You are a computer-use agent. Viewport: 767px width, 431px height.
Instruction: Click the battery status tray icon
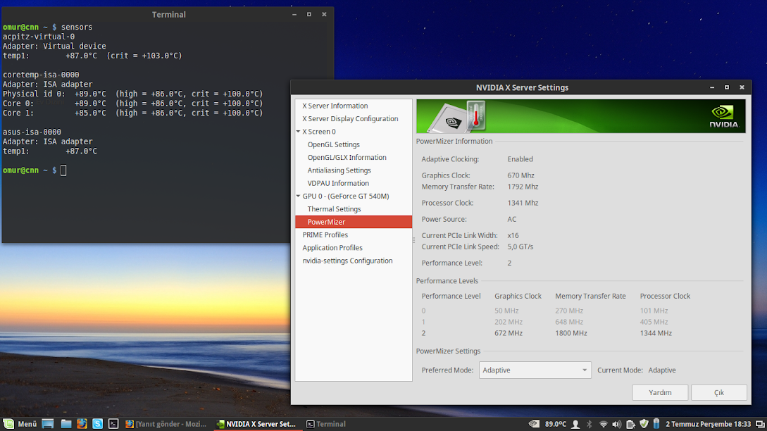click(x=656, y=424)
